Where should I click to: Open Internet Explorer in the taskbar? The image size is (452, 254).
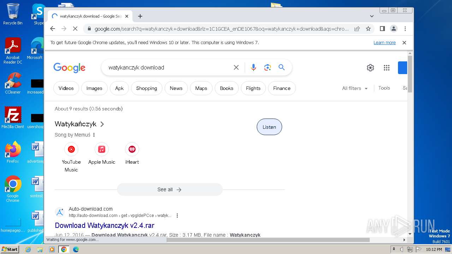point(28,249)
